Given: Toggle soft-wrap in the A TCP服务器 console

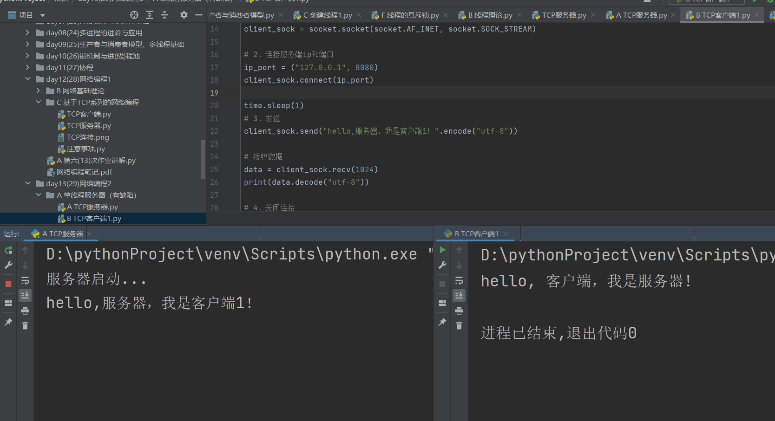Looking at the screenshot, I should [x=25, y=280].
